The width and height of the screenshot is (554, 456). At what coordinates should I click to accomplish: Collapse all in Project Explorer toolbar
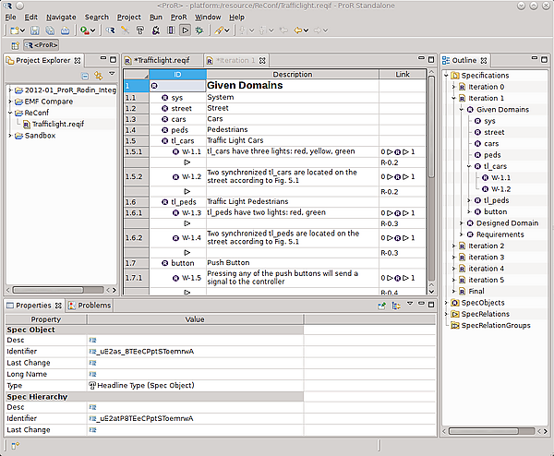85,76
